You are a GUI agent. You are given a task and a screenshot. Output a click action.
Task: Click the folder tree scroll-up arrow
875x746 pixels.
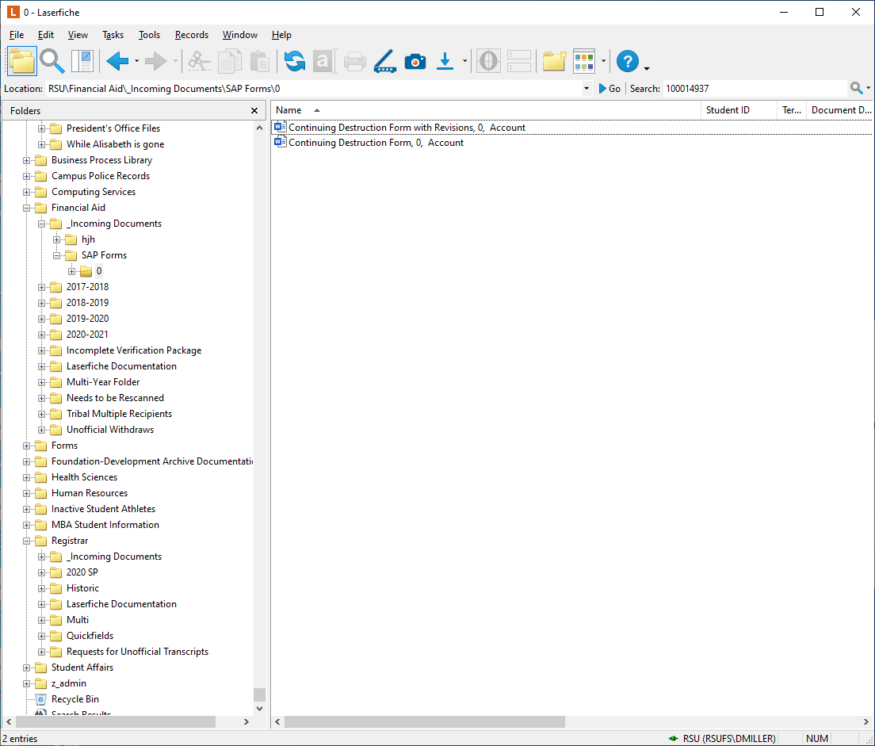coord(259,128)
